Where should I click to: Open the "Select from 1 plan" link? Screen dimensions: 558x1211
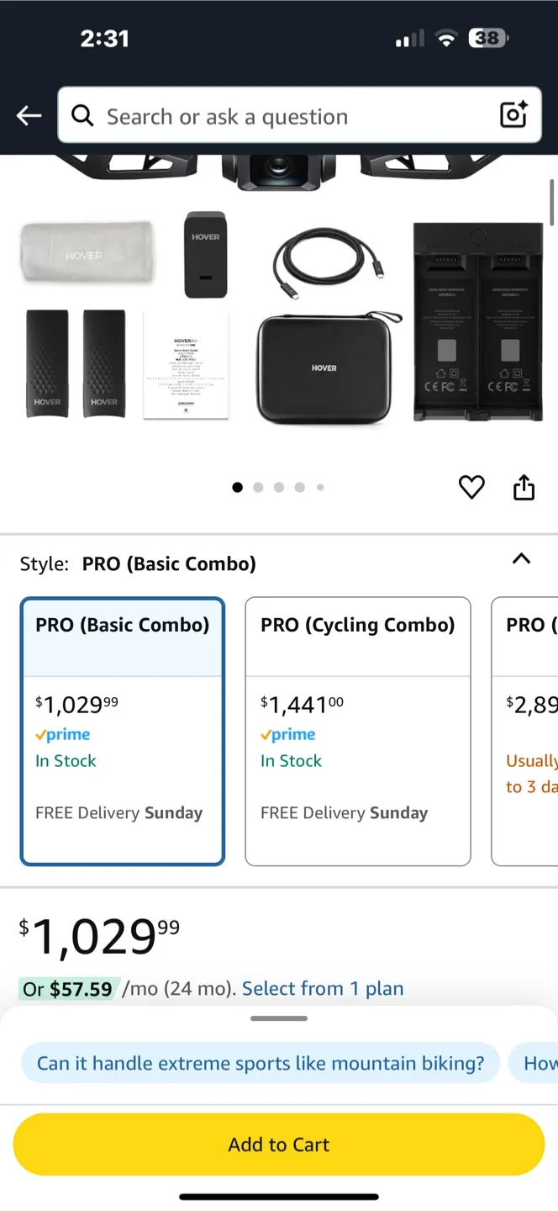(323, 988)
